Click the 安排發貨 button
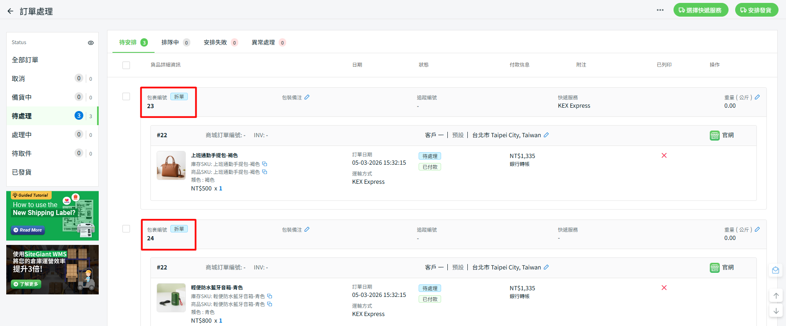 tap(756, 10)
